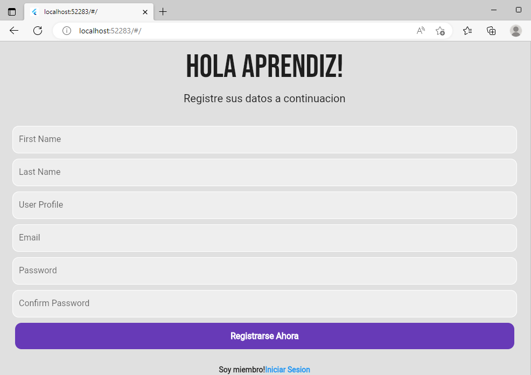Image resolution: width=531 pixels, height=375 pixels.
Task: Add this page to favorites star icon
Action: tap(440, 31)
